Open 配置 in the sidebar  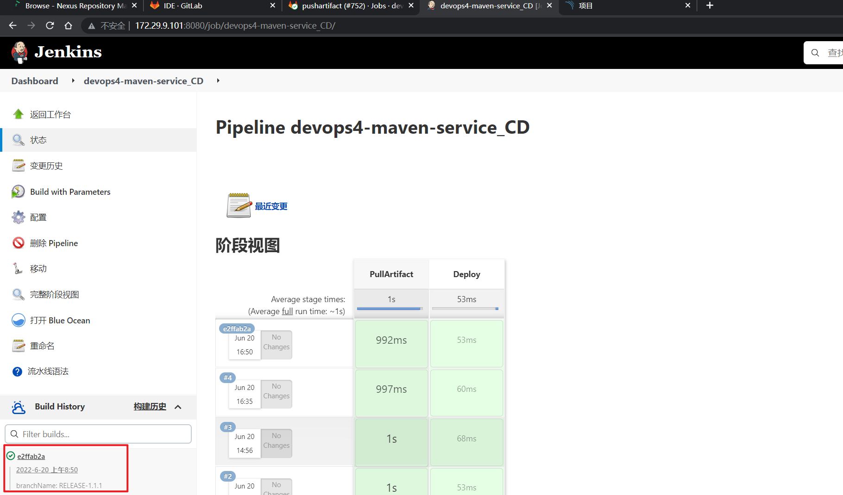click(x=38, y=217)
